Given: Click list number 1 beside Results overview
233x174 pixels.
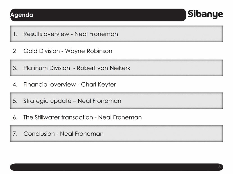Looking at the screenshot, I should click(15, 34).
